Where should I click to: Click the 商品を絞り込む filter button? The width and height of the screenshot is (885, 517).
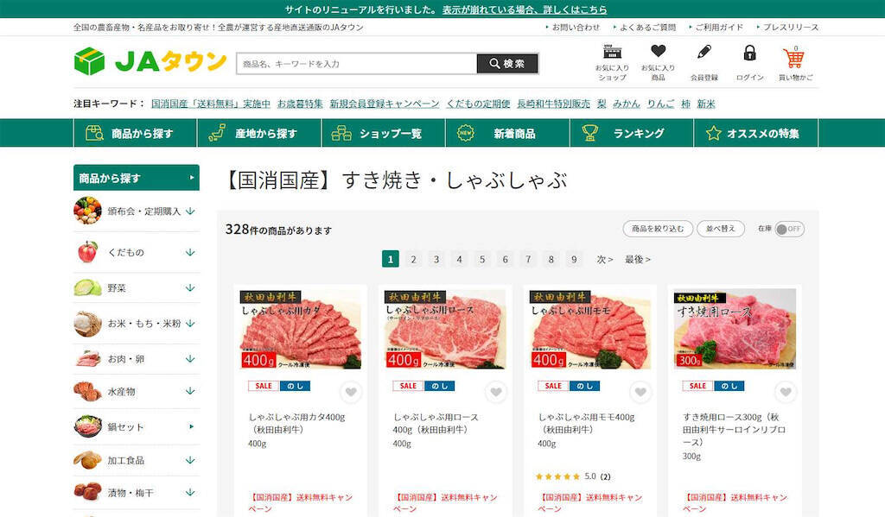[658, 229]
